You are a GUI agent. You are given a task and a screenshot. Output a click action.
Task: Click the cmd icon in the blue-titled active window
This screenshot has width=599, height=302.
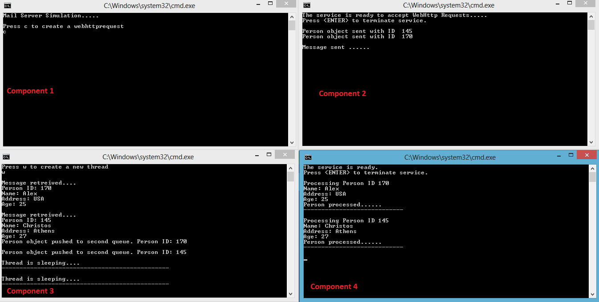pos(308,157)
